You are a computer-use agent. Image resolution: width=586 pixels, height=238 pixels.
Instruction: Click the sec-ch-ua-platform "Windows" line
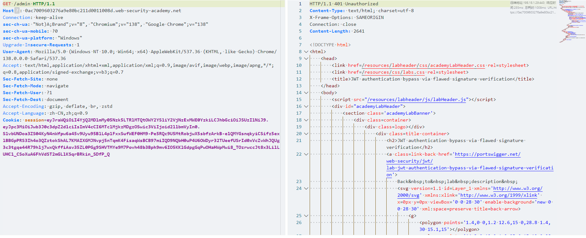pos(43,38)
